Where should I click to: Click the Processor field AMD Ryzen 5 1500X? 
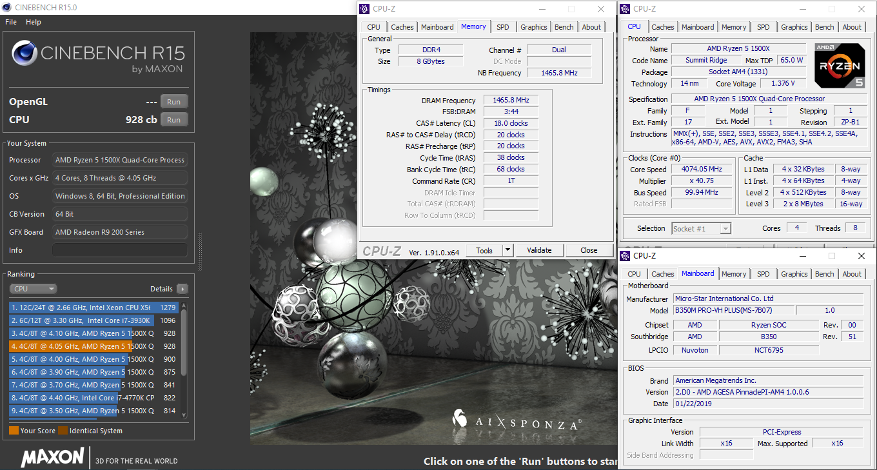[120, 160]
